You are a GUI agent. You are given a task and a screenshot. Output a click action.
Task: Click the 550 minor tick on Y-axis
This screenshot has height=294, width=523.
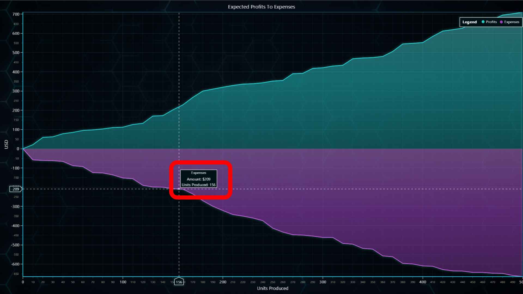pyautogui.click(x=16, y=43)
